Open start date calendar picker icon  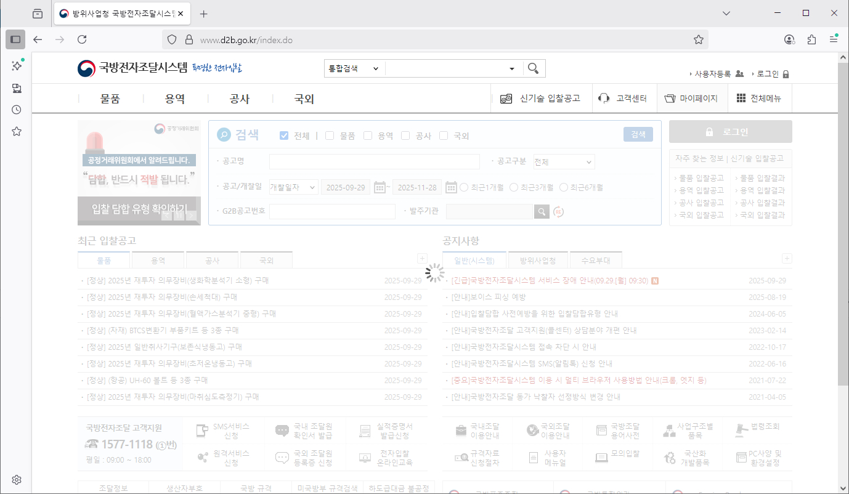[x=380, y=187]
